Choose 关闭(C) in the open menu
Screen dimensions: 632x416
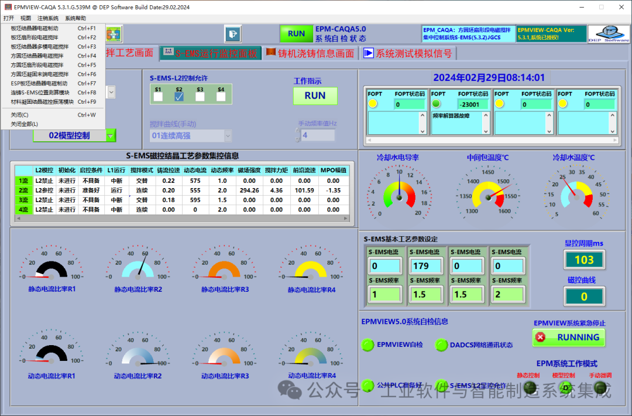pos(53,115)
